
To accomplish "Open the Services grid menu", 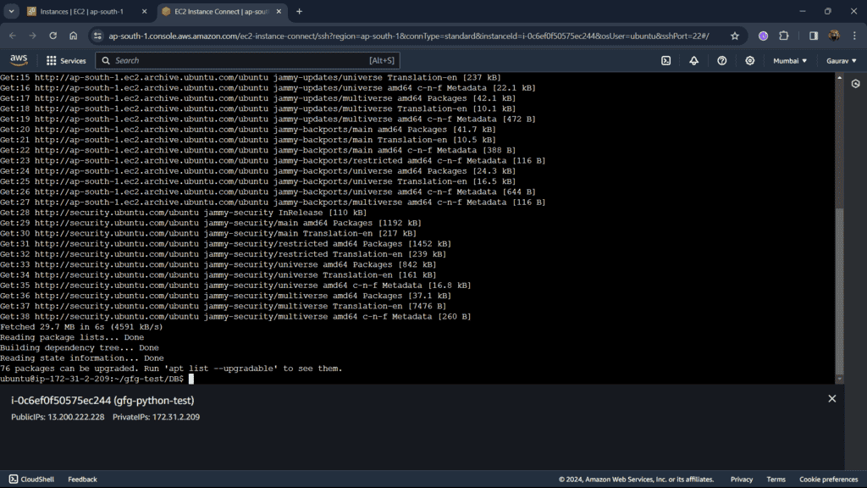I will [66, 61].
